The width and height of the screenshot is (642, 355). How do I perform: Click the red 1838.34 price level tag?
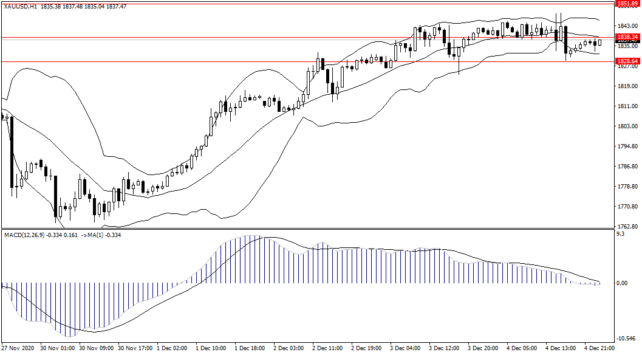click(x=627, y=37)
